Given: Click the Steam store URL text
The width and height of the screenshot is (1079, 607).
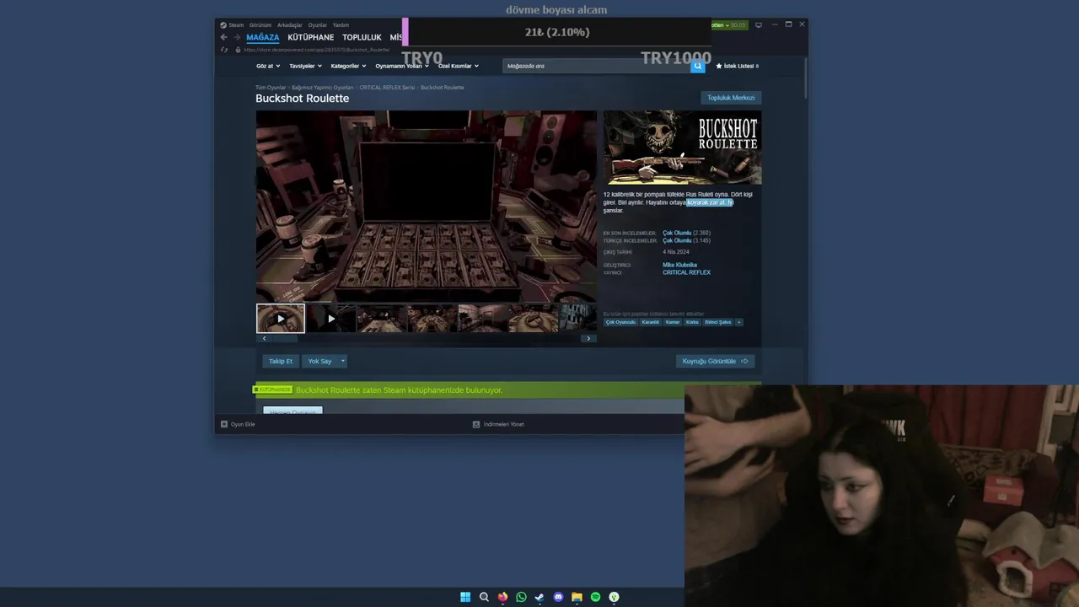Looking at the screenshot, I should pos(317,50).
